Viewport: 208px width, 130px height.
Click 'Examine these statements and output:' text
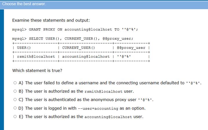[51, 20]
